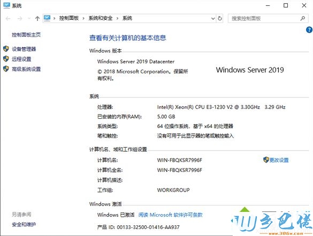The width and height of the screenshot is (313, 236).
Task: Open 远程设置 link
Action: (21, 59)
